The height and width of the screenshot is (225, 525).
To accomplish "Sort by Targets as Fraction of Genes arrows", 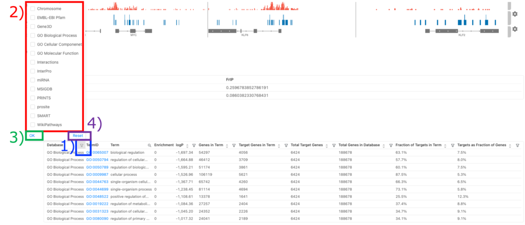I will pos(510,146).
